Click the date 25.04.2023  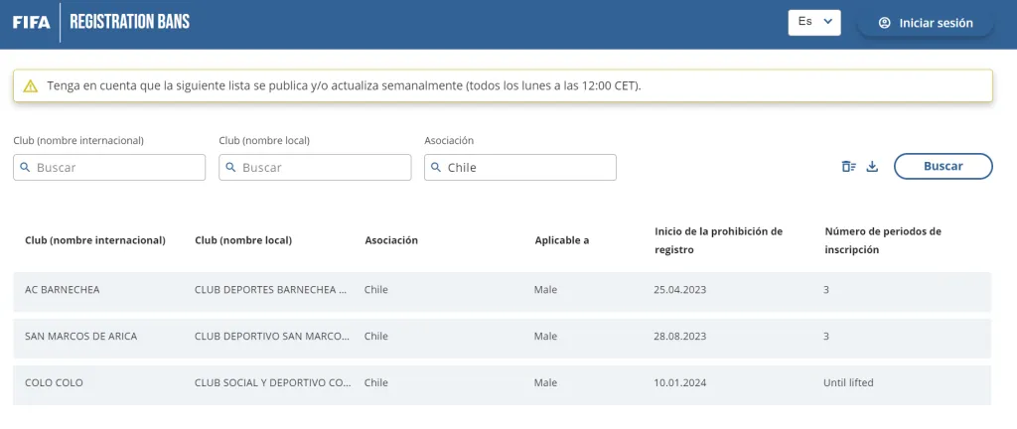(679, 290)
